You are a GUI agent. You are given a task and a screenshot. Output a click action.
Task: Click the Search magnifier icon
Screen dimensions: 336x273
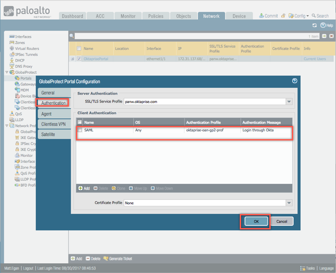click(313, 16)
